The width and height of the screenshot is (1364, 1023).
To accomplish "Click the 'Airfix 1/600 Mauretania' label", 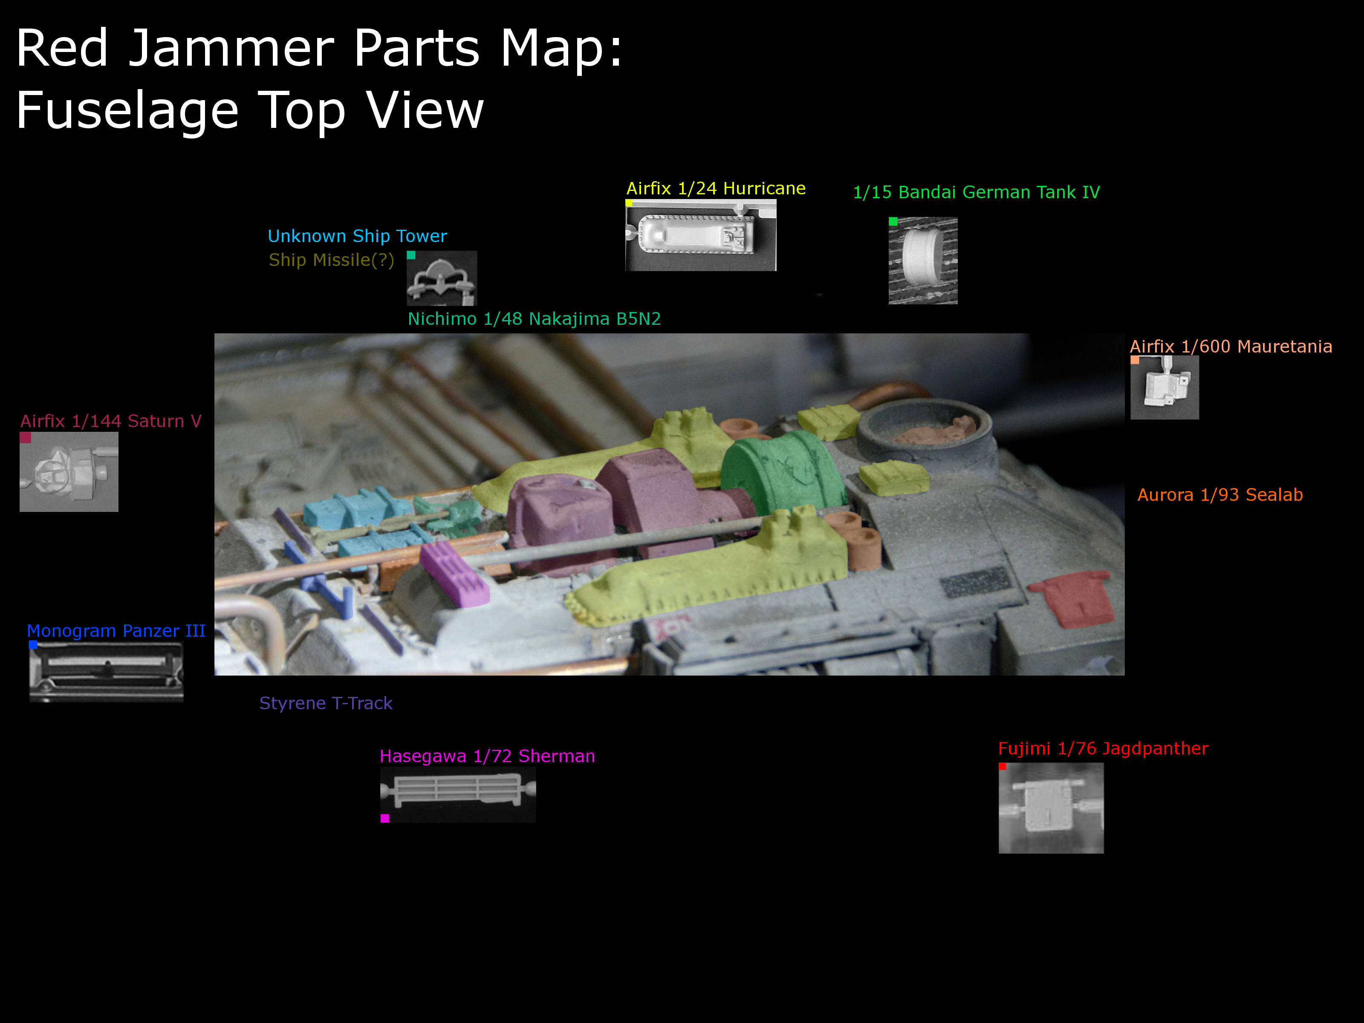I will (x=1231, y=347).
